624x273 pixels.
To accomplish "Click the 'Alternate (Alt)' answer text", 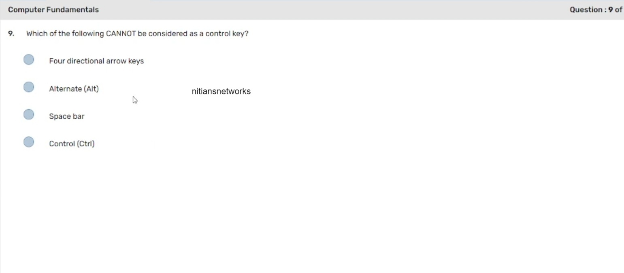I will (x=74, y=89).
